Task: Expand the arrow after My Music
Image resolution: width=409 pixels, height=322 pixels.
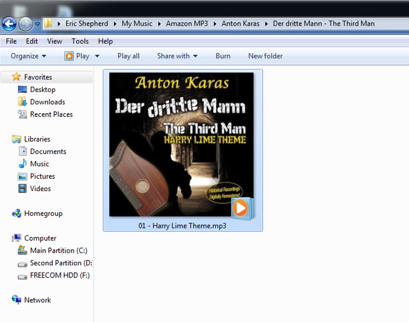Action: pos(159,24)
